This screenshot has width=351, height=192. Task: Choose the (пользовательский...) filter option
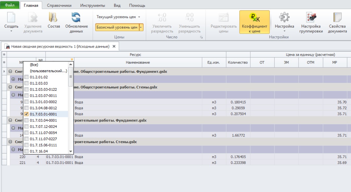coord(49,71)
